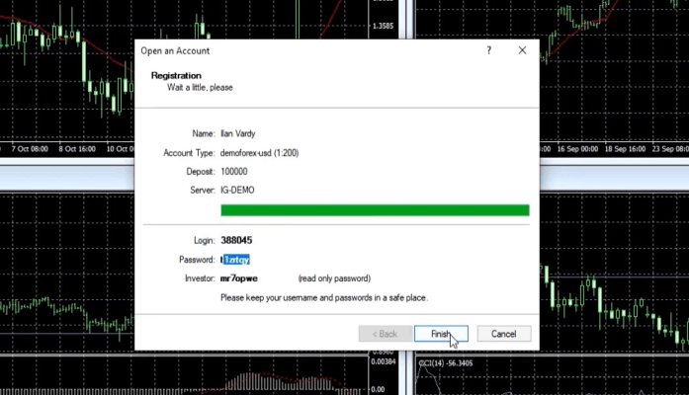Click the Investor password mr7opwe
This screenshot has width=689, height=395.
click(x=241, y=278)
